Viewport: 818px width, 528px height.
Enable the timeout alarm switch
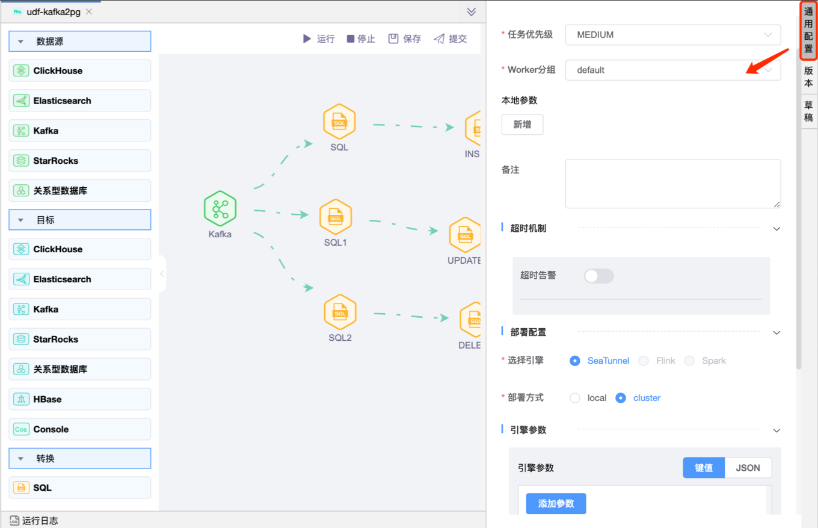[598, 276]
